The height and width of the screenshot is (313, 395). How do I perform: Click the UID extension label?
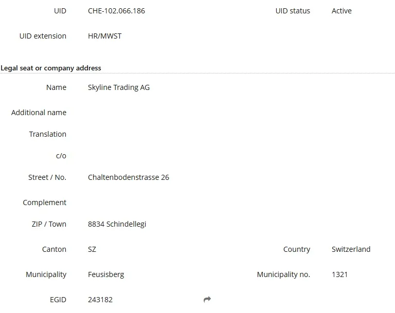tap(43, 36)
